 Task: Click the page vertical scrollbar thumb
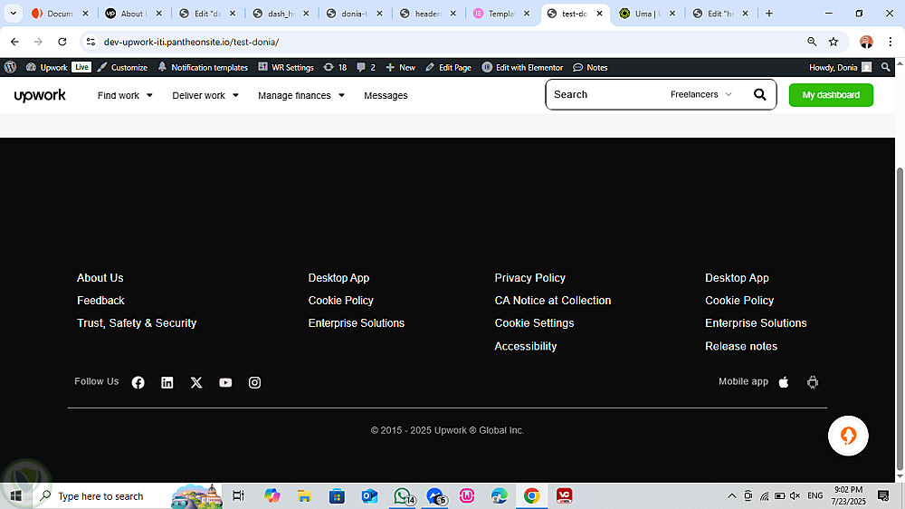tap(900, 318)
